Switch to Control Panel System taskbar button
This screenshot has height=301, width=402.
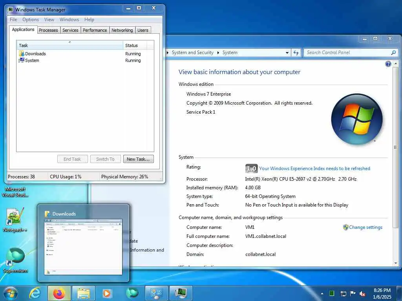point(156,293)
